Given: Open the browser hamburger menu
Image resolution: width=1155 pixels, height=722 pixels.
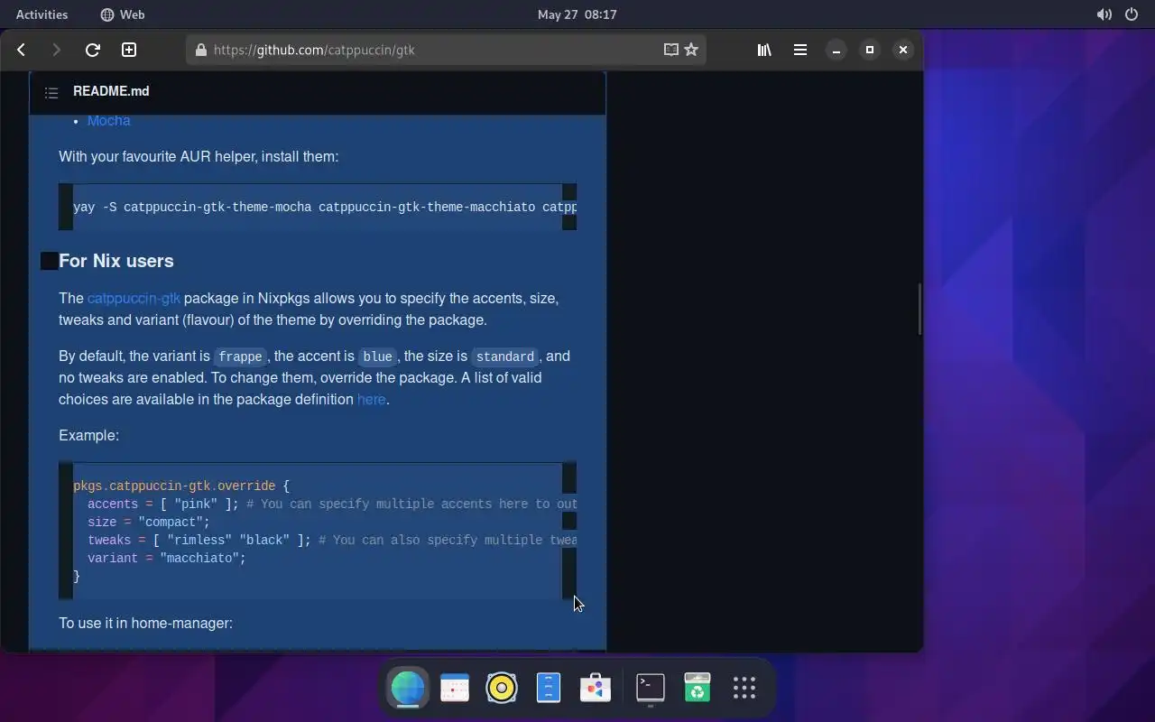Looking at the screenshot, I should (800, 50).
